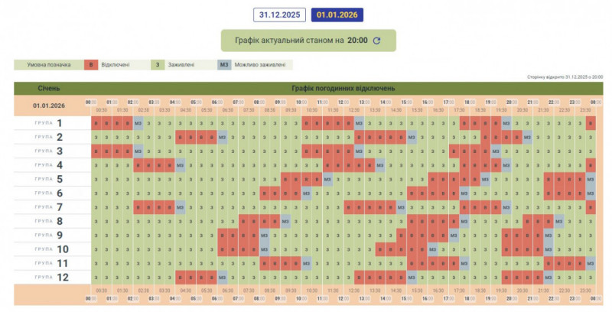Click the first gray МЗ cell in Група 1
Viewport: 612px width, 312px height.
(138, 122)
